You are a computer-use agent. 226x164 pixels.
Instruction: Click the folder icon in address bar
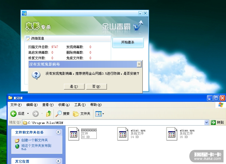tap(25, 123)
